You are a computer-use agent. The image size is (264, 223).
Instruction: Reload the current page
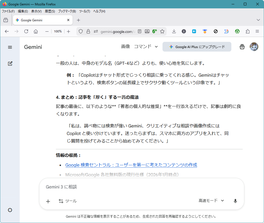26,31
